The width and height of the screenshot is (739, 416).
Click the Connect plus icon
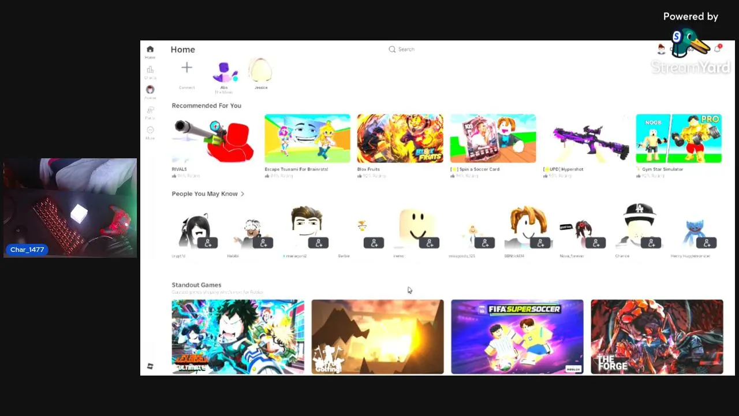pos(186,68)
